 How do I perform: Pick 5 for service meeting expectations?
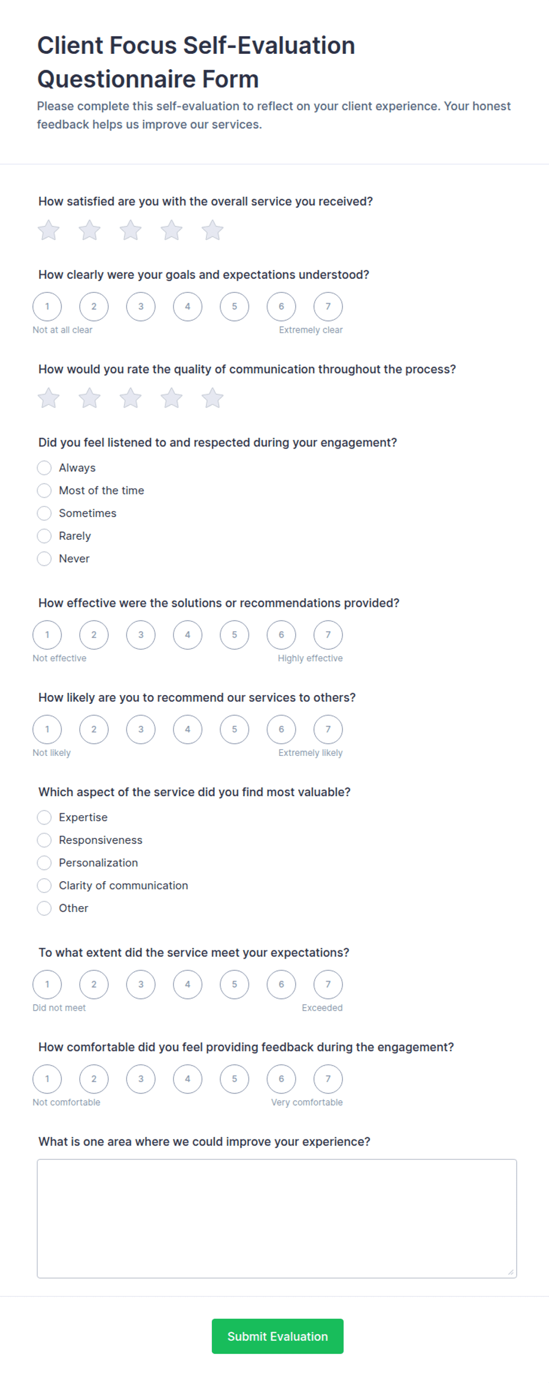[234, 984]
